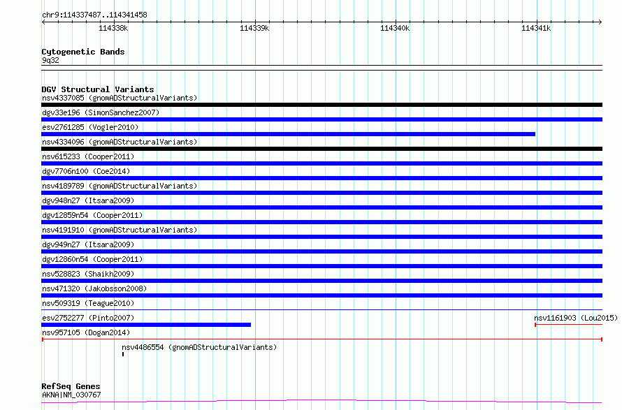Open the esv2761285 Vogler2010 variant track
Screen dimensions: 622x410
click(x=289, y=134)
